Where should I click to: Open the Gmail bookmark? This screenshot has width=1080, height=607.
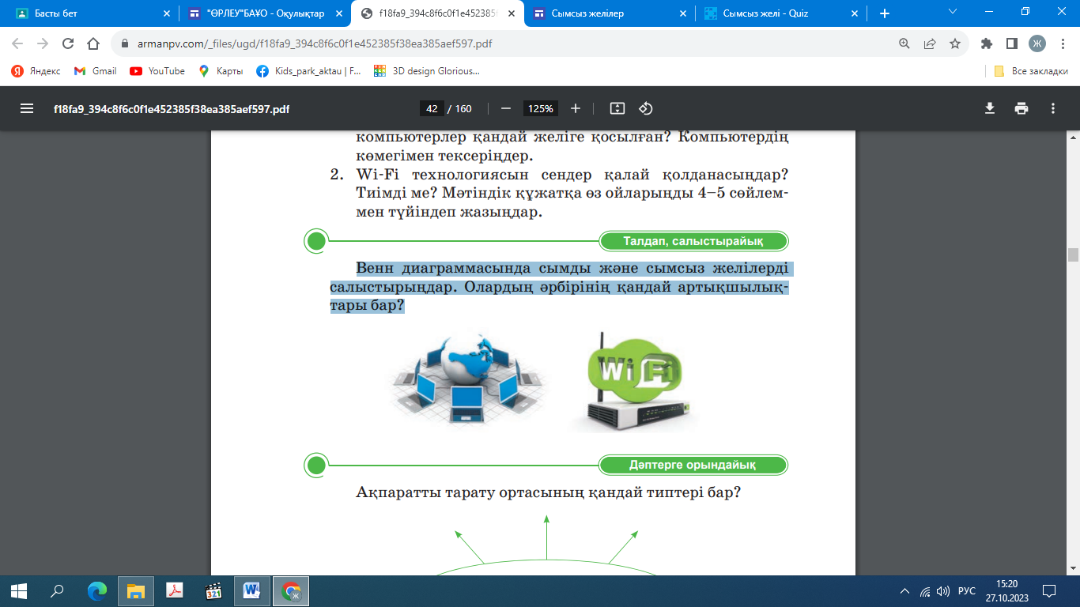[95, 71]
